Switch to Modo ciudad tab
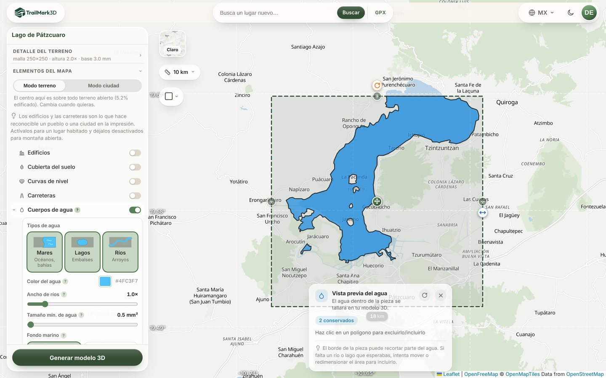Viewport: 606px width, 378px height. 104,86
